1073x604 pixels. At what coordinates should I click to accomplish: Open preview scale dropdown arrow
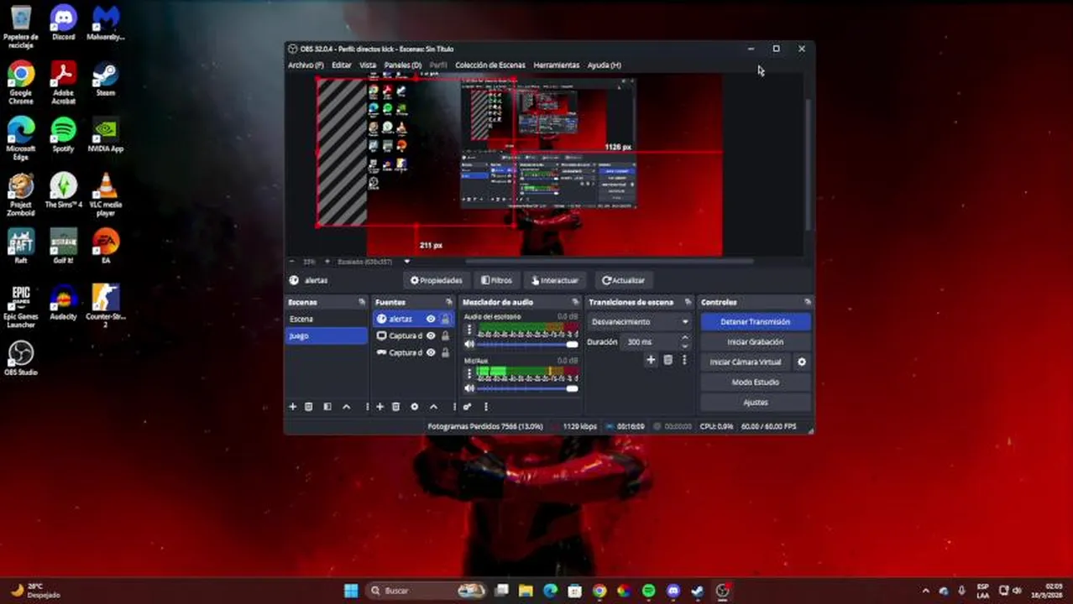click(406, 261)
